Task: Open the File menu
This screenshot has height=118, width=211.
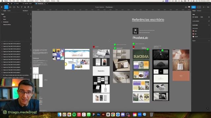Action: click(x=10, y=1)
